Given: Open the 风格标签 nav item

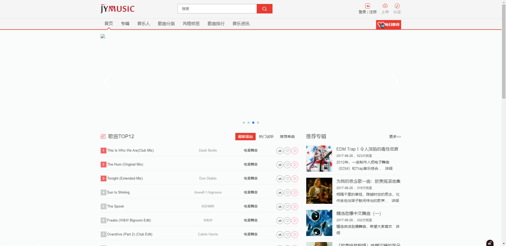Looking at the screenshot, I should [191, 24].
